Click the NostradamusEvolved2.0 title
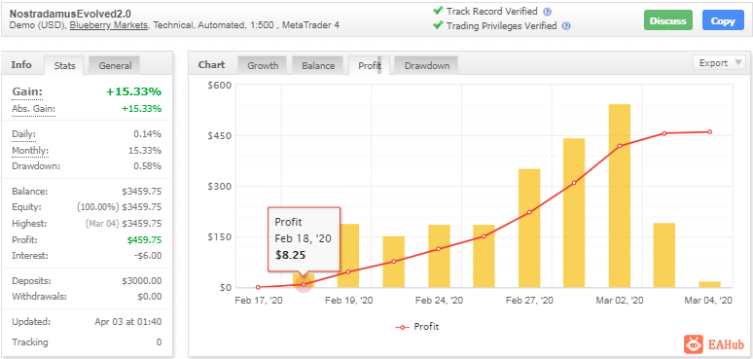 click(x=70, y=14)
